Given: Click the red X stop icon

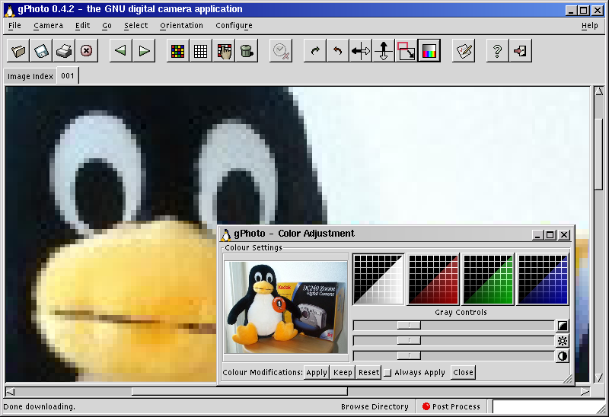Looking at the screenshot, I should [x=87, y=50].
